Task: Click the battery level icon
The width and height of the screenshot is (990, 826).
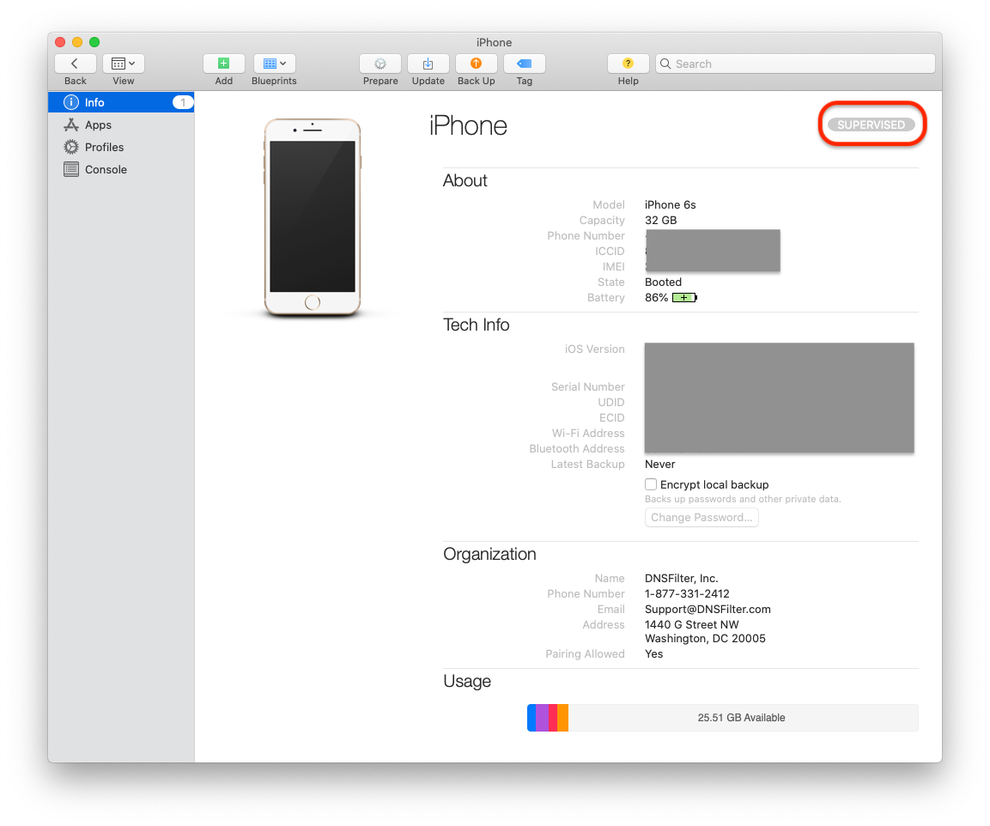Action: coord(684,297)
